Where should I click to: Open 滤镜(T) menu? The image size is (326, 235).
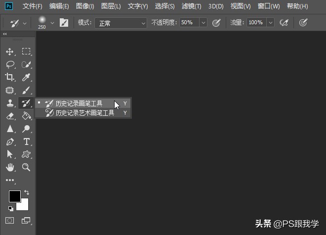(192, 6)
